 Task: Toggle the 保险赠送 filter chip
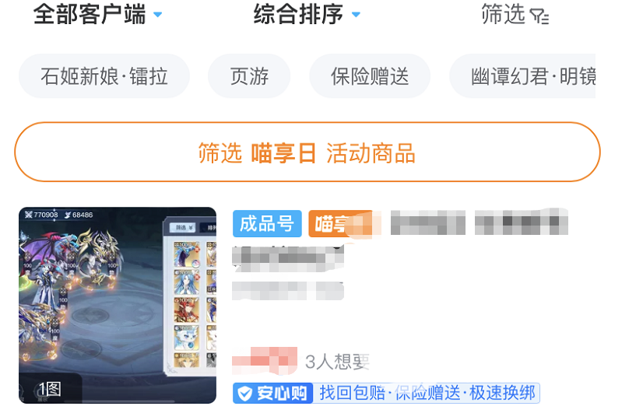pos(370,76)
